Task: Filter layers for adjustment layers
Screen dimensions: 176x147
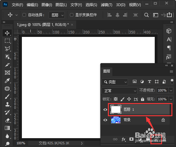Action: point(142,81)
